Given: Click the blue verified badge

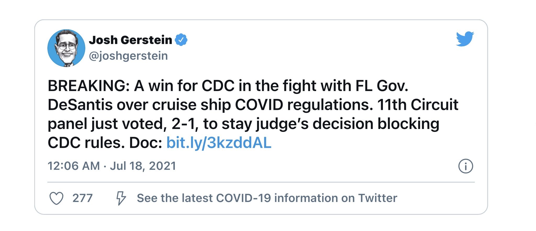Looking at the screenshot, I should (181, 40).
